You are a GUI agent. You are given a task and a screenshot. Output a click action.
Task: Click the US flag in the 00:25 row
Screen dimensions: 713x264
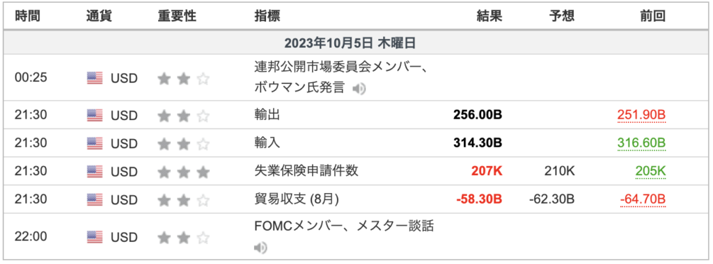(x=95, y=79)
